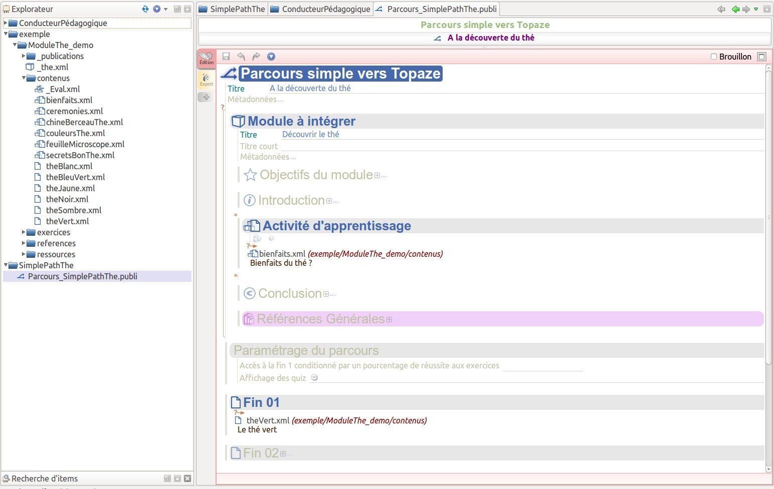Open the green navigation history dropdown arrow
774x489 pixels.
coord(756,9)
